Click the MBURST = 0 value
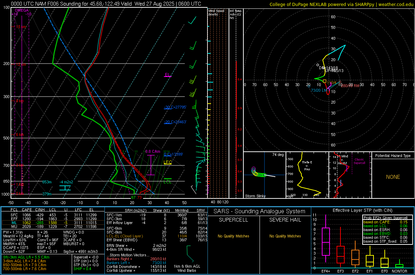This screenshot has height=275, width=415. 74,244
